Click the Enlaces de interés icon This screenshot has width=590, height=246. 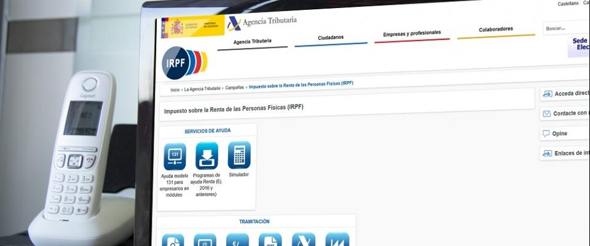(547, 153)
